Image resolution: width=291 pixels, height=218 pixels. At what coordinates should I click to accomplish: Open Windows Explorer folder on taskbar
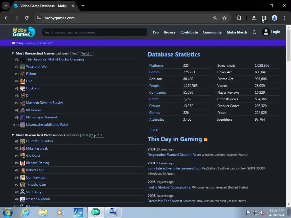43,213
